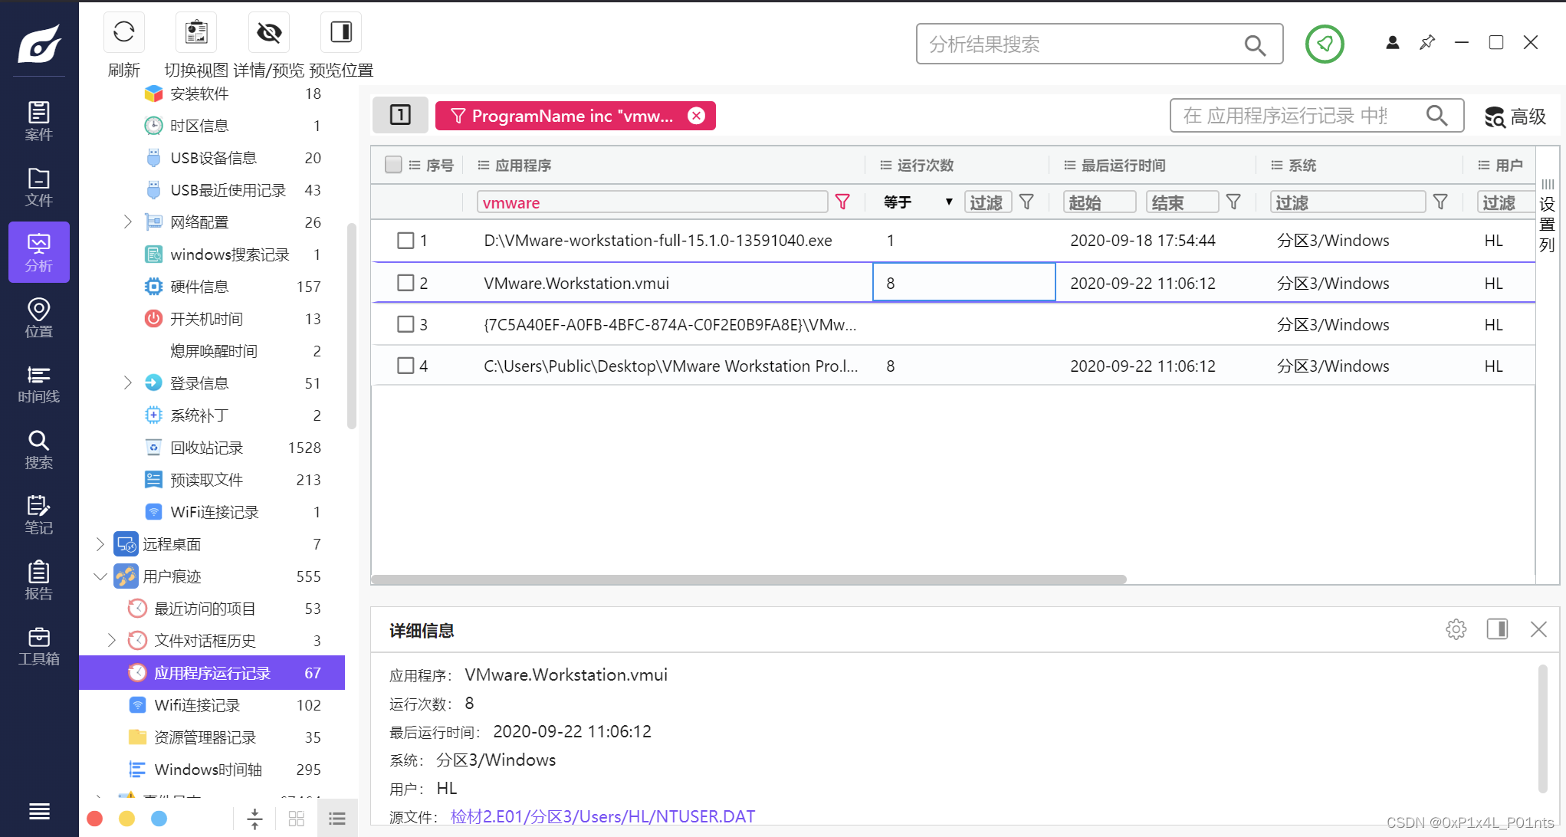Open the Toolbox (工具箱) sidebar section
The height and width of the screenshot is (837, 1566).
click(x=39, y=646)
